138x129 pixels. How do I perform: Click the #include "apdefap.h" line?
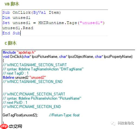coord(19,52)
